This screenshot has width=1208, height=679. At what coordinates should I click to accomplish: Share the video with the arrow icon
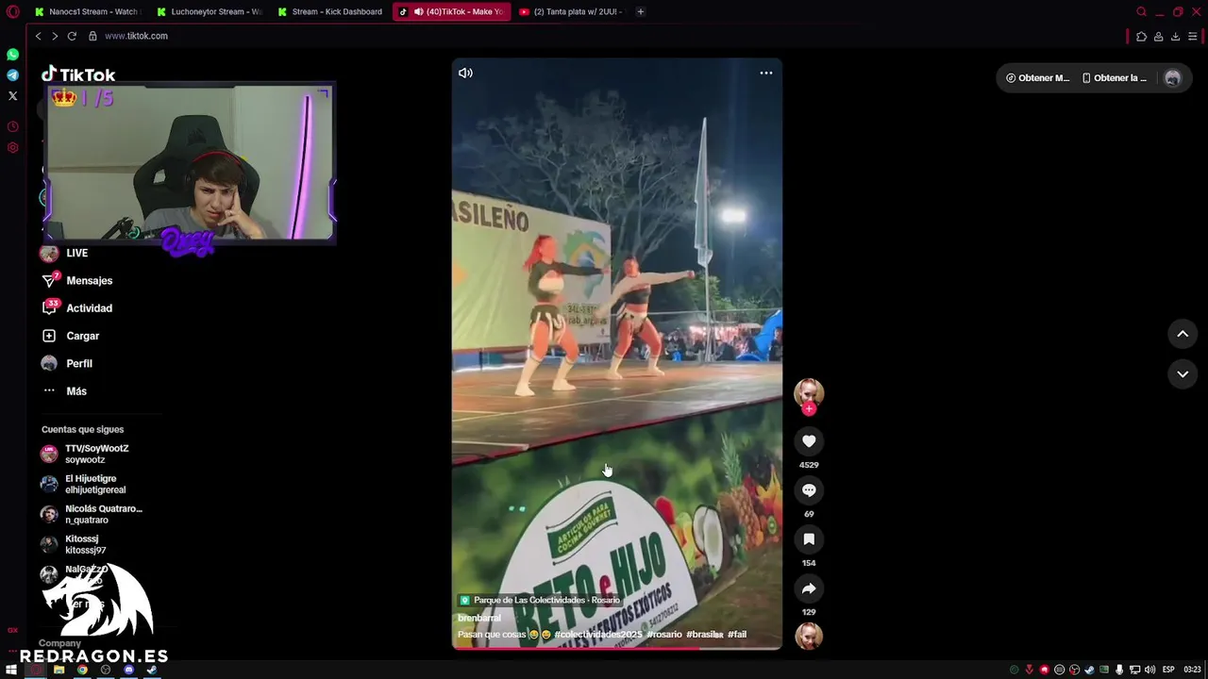[809, 588]
